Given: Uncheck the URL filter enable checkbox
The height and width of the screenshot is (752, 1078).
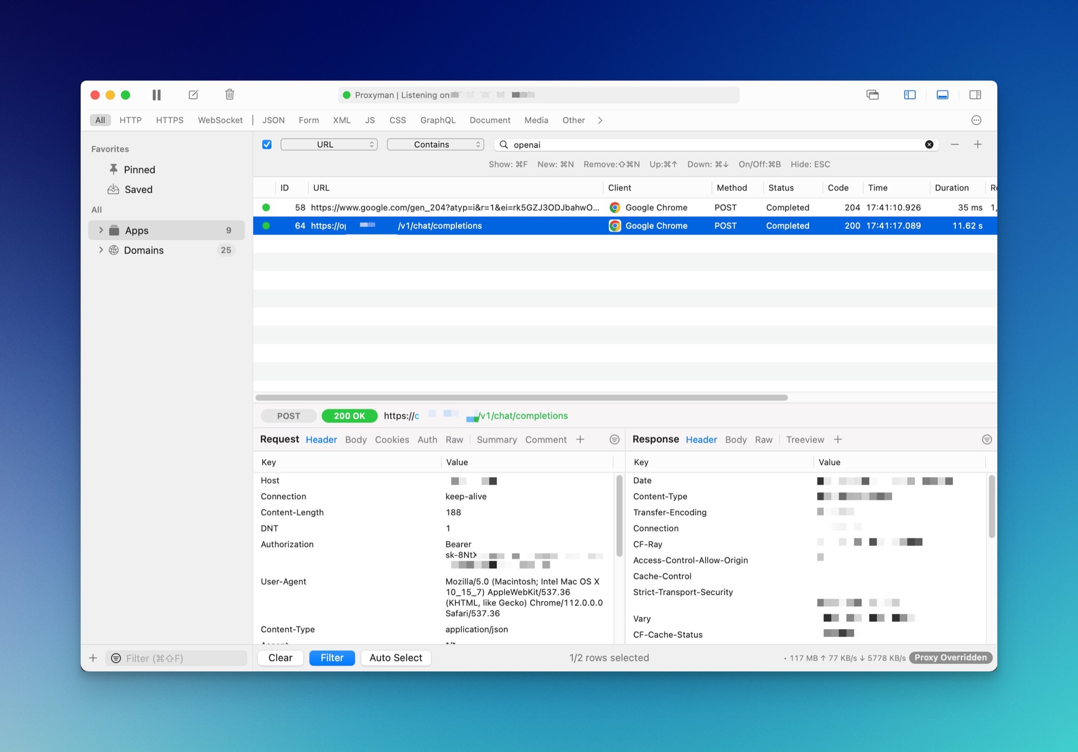Looking at the screenshot, I should point(267,144).
